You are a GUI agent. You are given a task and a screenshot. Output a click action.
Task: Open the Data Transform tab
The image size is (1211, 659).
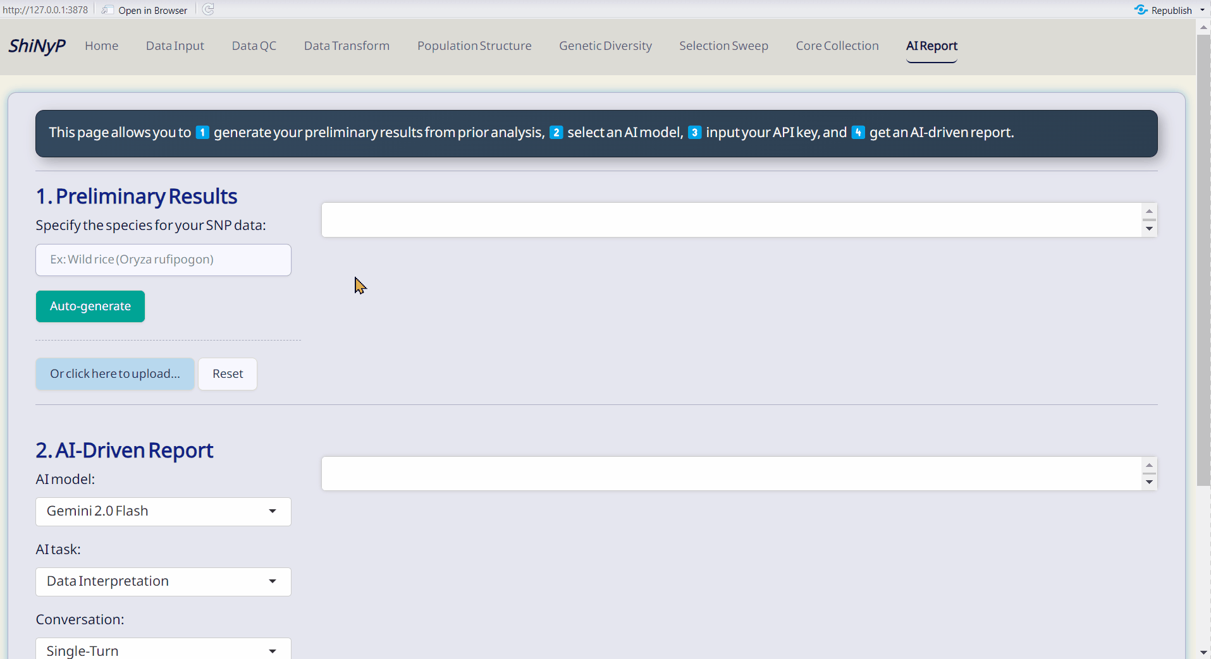347,46
